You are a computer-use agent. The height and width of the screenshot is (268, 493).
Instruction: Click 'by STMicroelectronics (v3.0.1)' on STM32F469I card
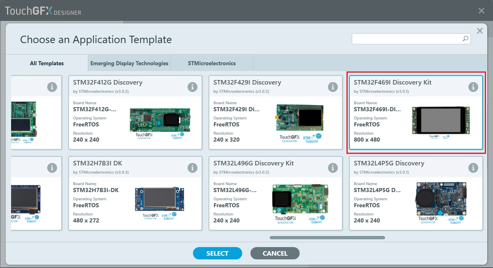381,91
